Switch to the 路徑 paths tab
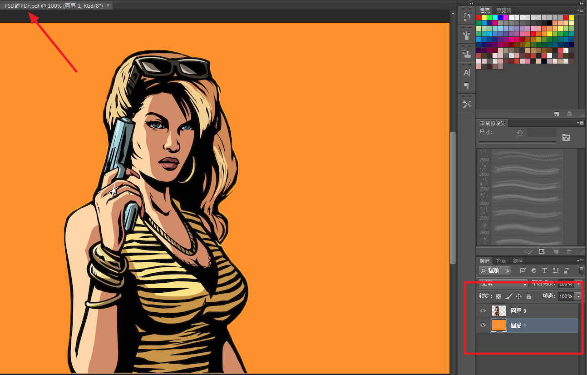The image size is (587, 375). coord(518,261)
